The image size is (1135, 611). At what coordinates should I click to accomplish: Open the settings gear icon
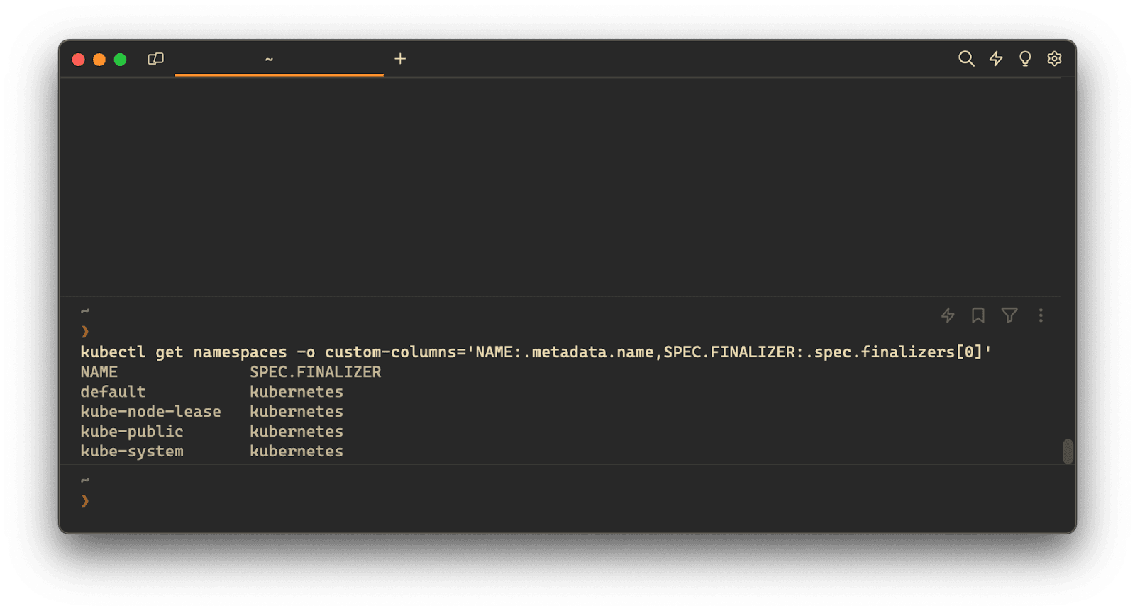tap(1054, 59)
